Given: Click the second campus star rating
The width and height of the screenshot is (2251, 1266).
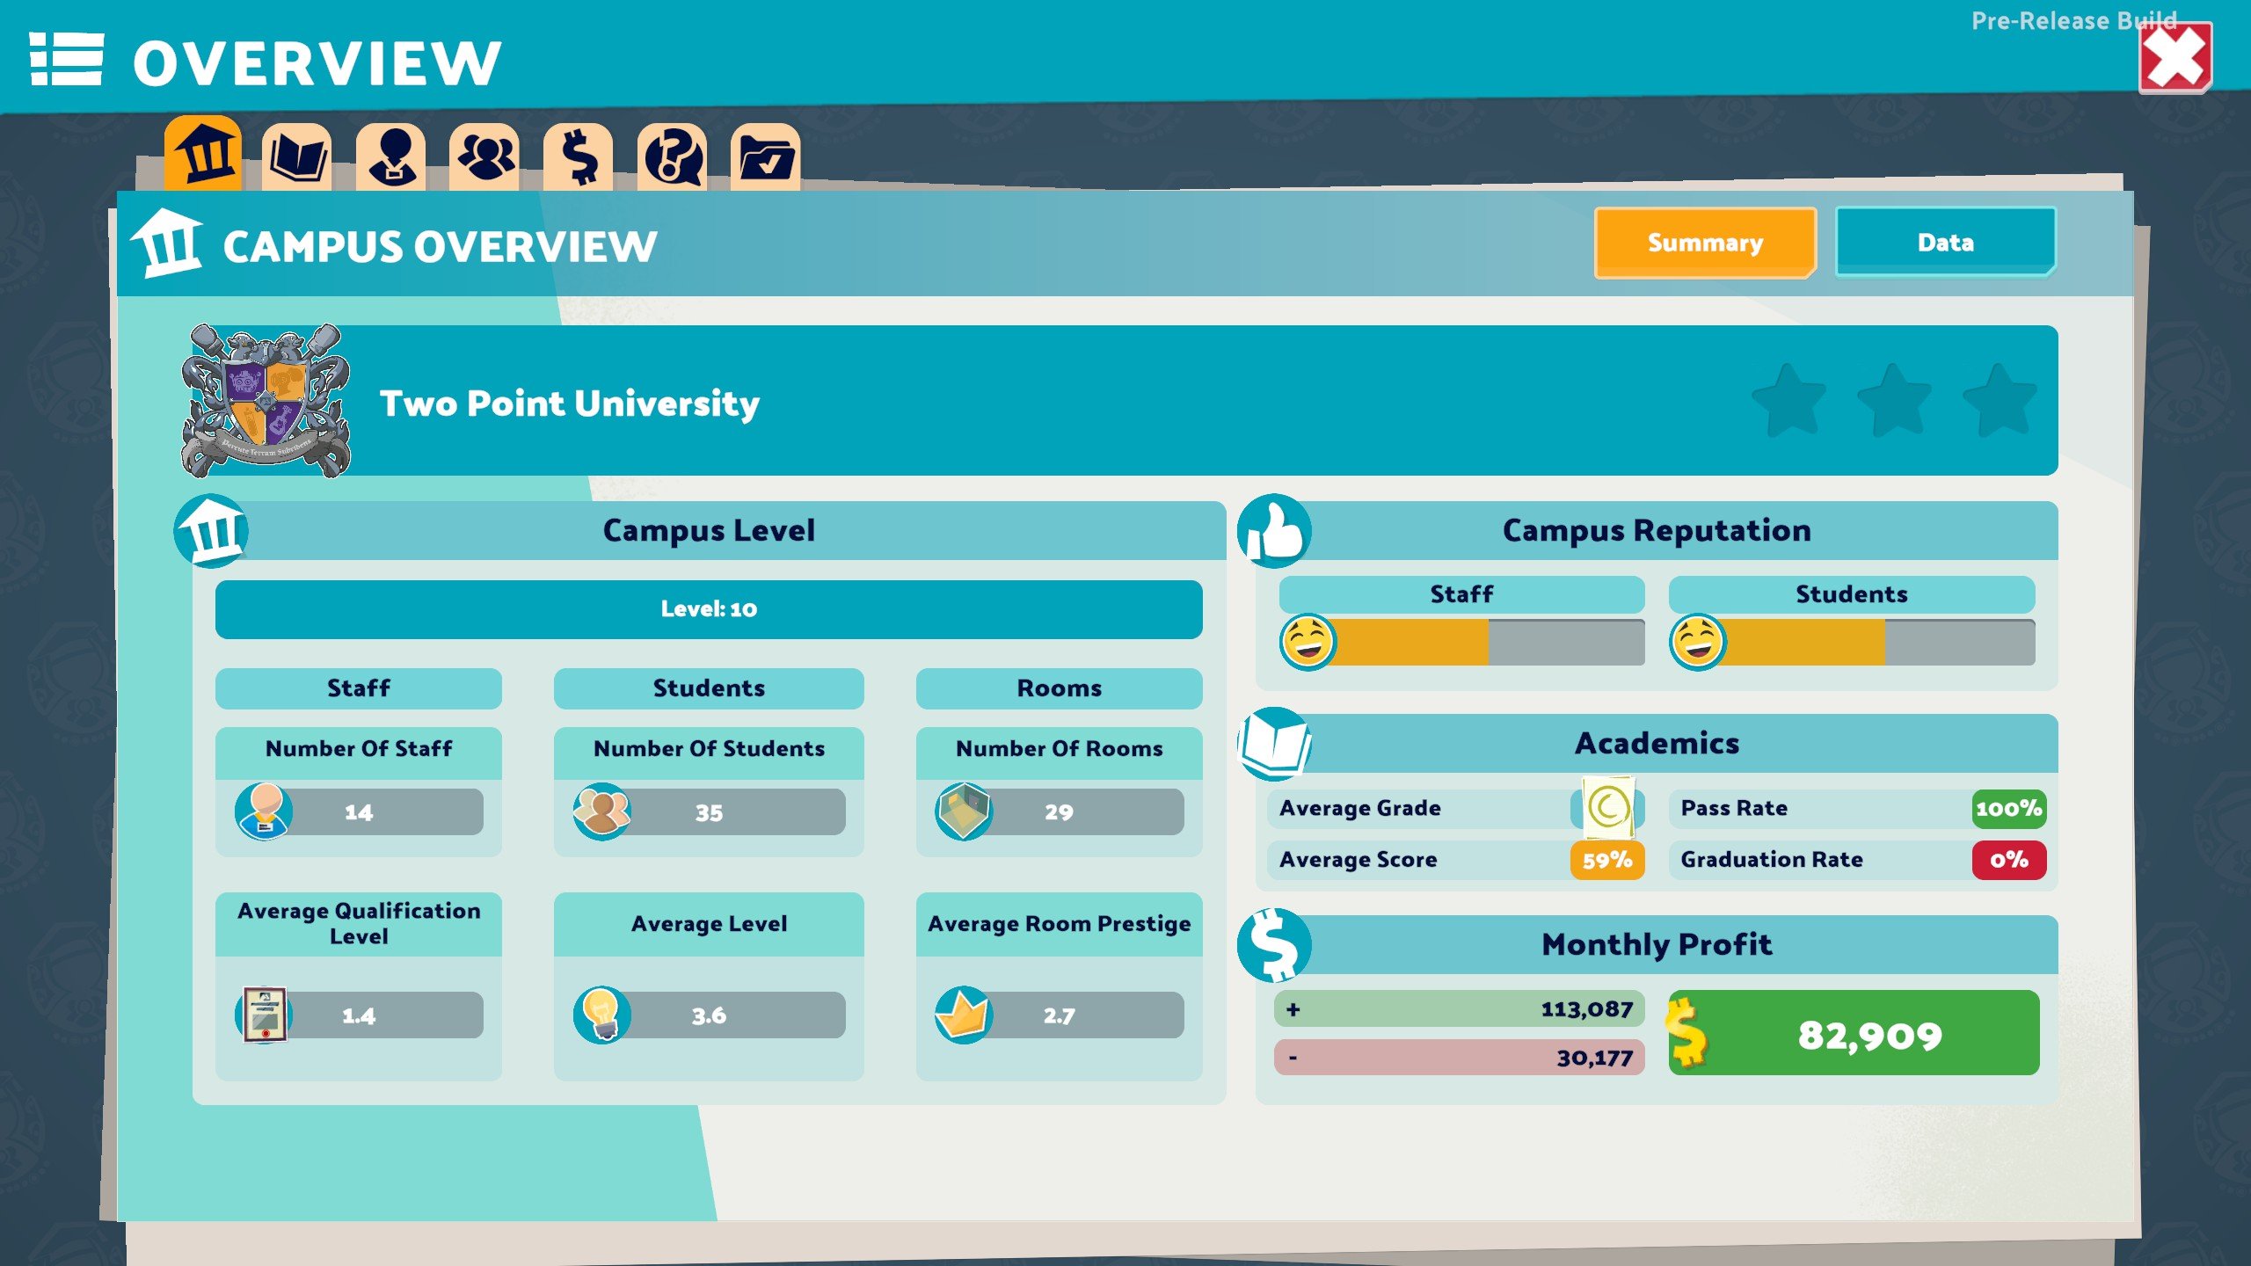Looking at the screenshot, I should click(x=1895, y=400).
